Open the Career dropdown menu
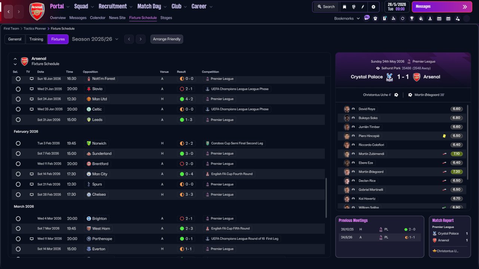 [x=202, y=6]
